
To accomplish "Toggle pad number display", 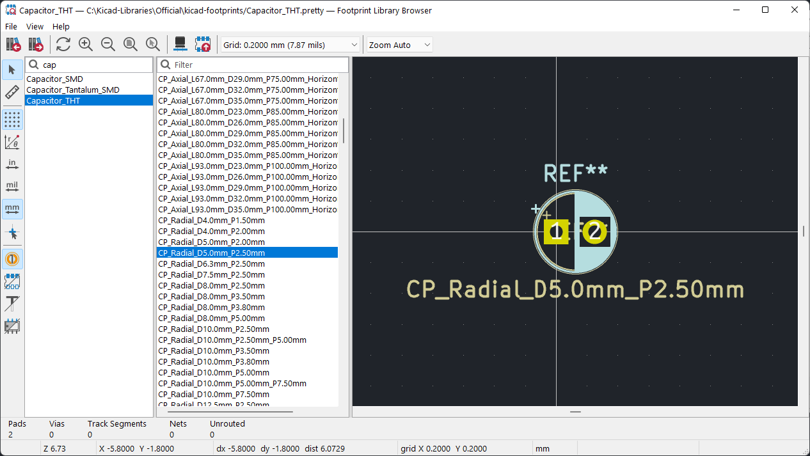I will pos(12,259).
